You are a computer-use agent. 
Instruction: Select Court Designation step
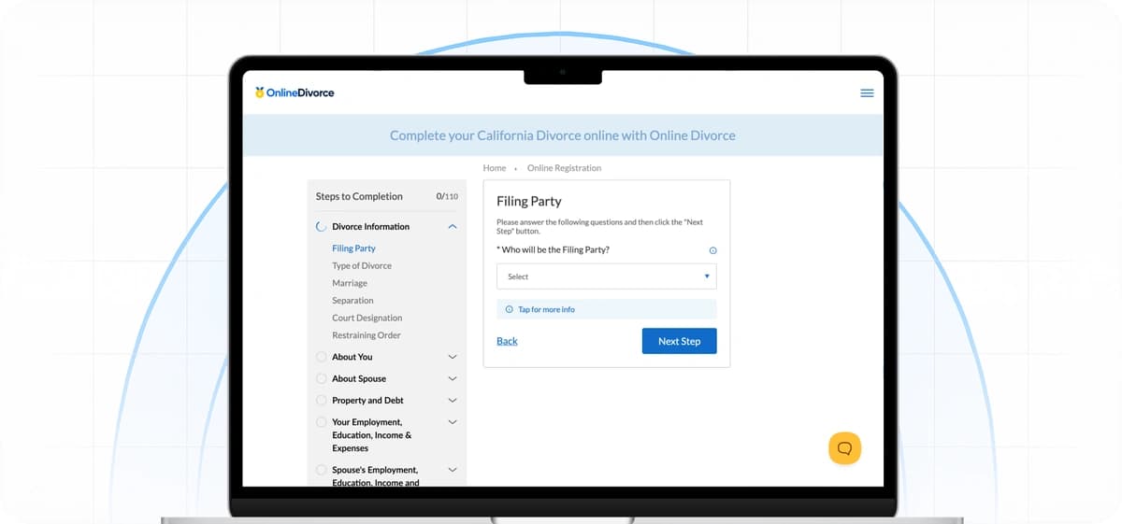pyautogui.click(x=367, y=318)
